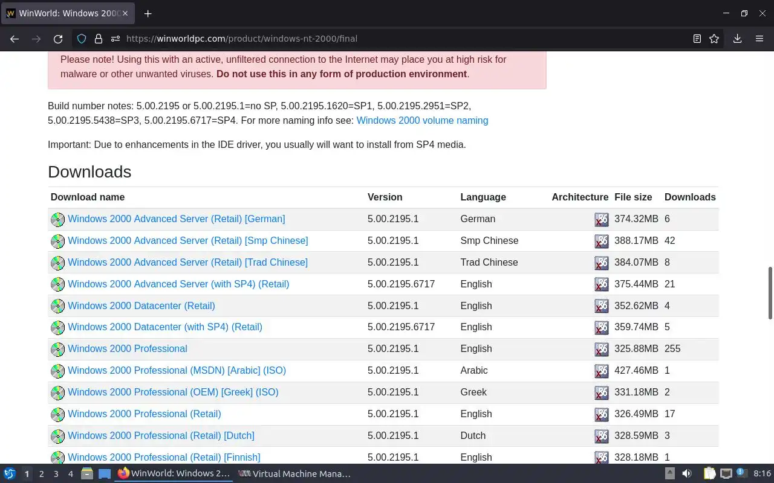Open Advanced Server (with SP4) (Retail) download
Viewport: 774px width, 483px height.
click(x=178, y=284)
